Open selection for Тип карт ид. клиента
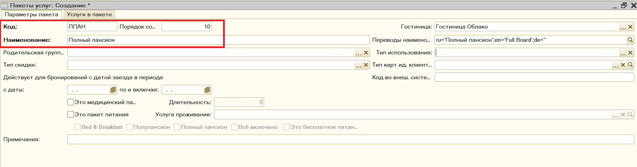This screenshot has height=167, width=637. click(615, 65)
